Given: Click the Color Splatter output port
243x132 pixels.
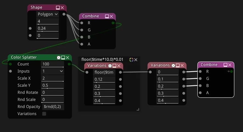Looking at the screenshot, I should tap(69, 64).
